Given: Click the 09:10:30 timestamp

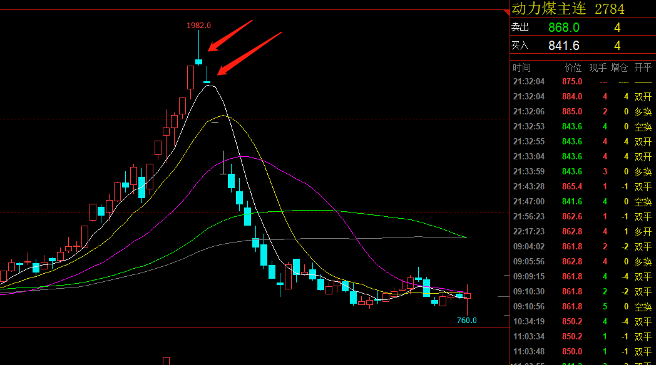Looking at the screenshot, I should click(x=529, y=292).
